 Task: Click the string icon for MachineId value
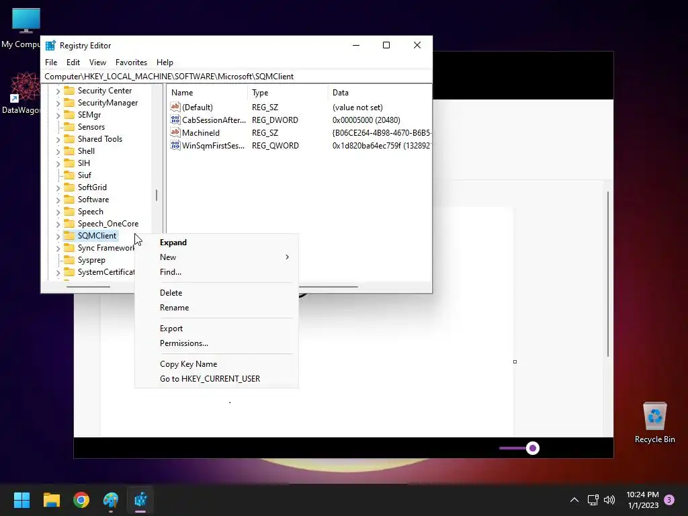[x=175, y=132]
